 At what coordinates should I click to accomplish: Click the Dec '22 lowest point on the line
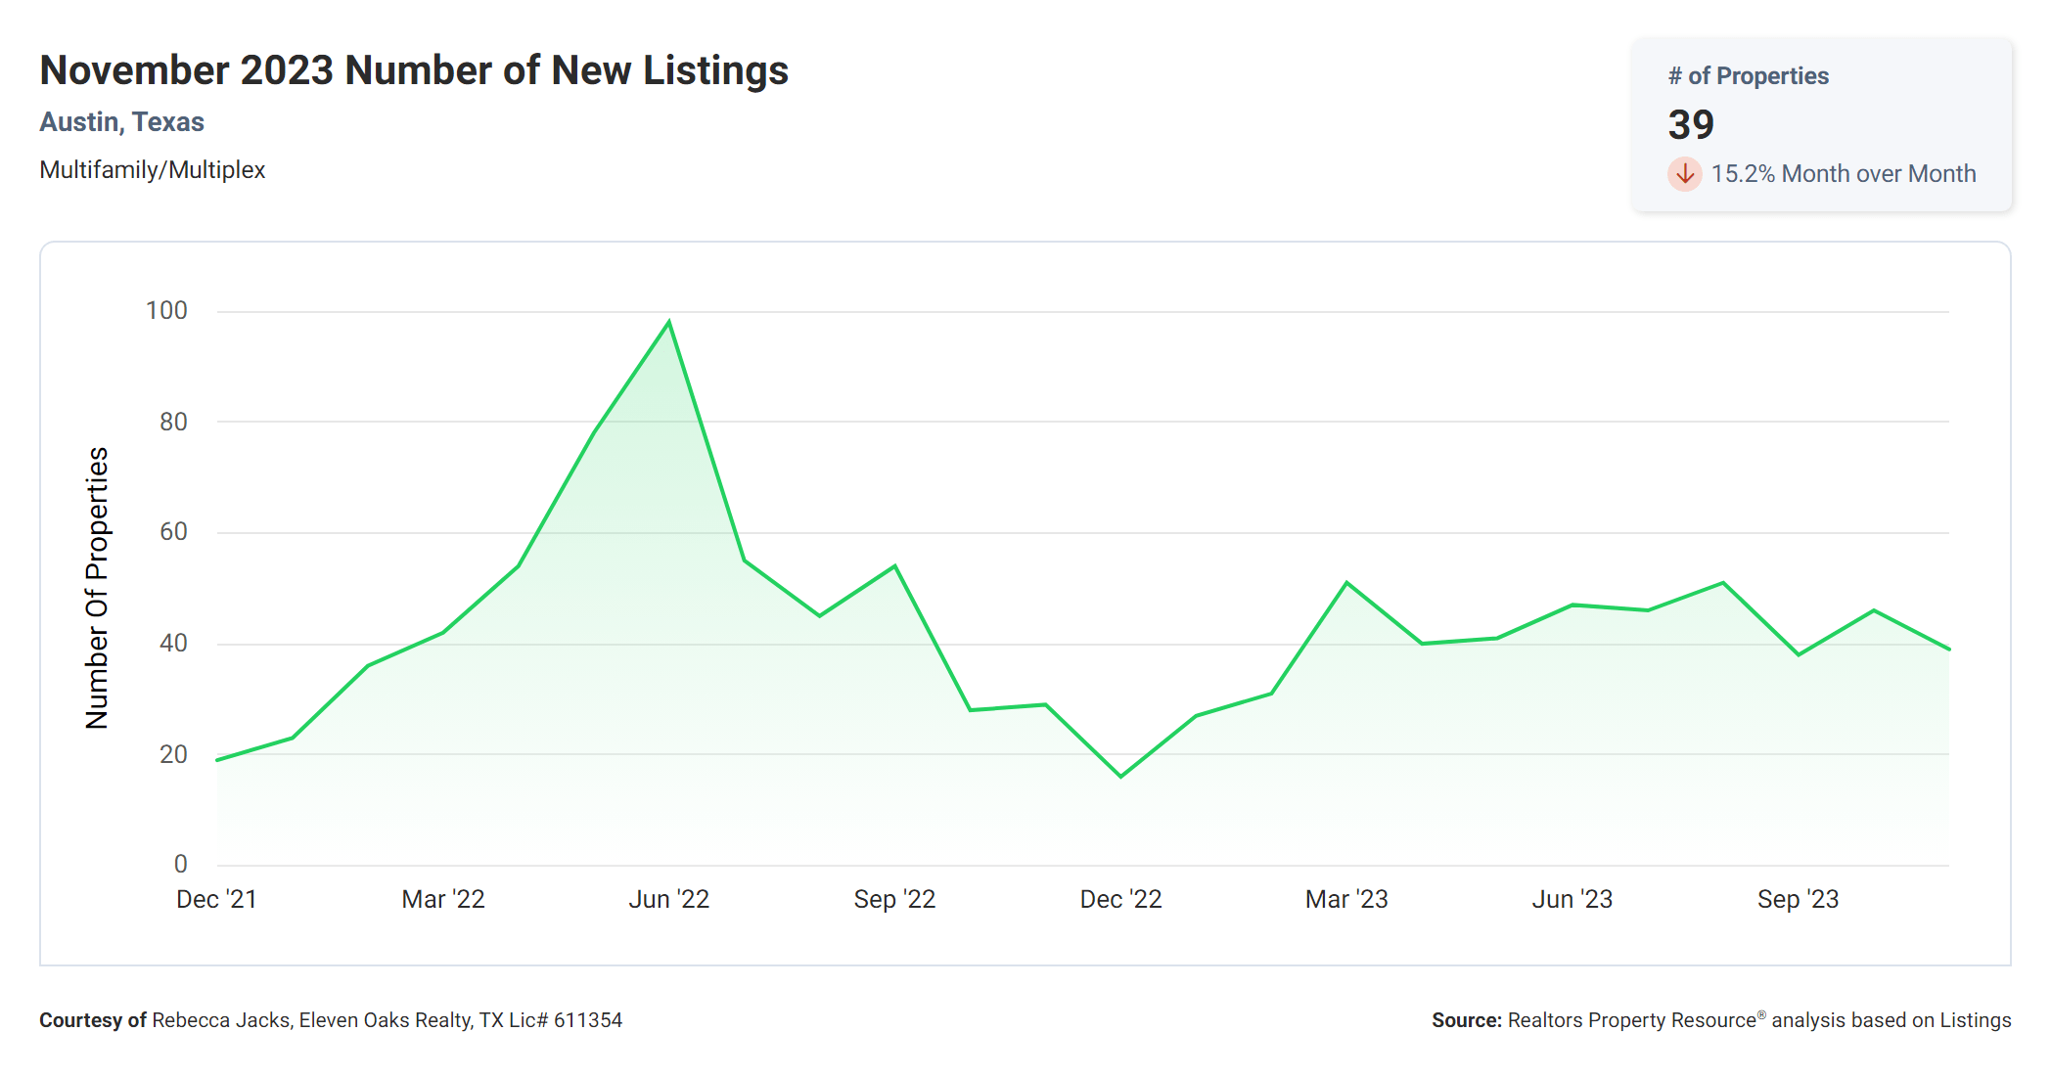[1121, 777]
